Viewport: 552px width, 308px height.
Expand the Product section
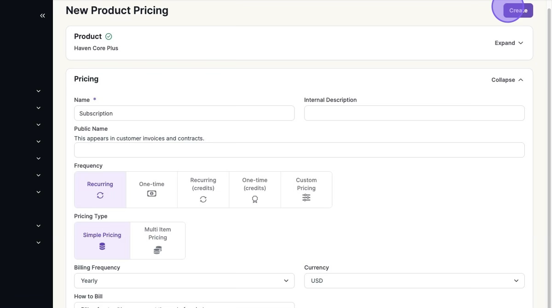[509, 43]
